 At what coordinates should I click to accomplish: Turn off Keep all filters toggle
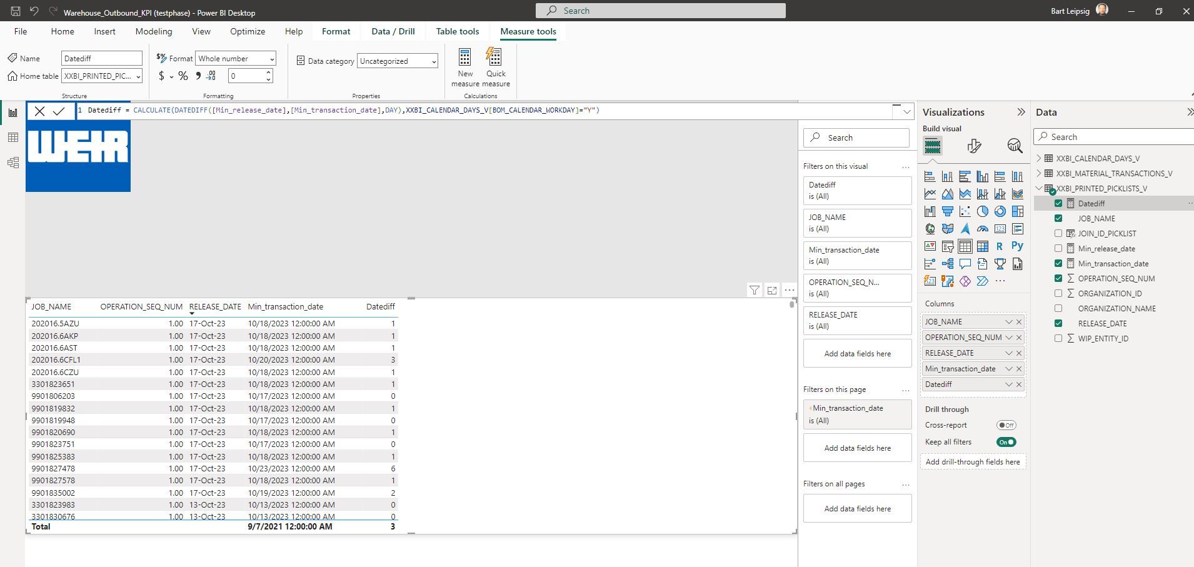[1006, 442]
